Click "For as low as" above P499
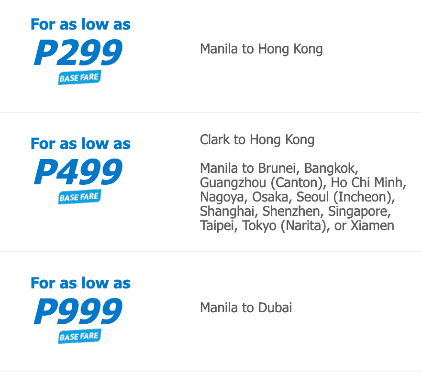The height and width of the screenshot is (382, 422). pos(80,143)
